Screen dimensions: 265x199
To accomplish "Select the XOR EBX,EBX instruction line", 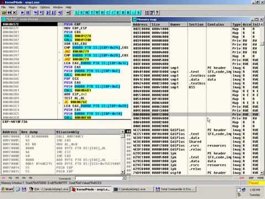I will [76, 44].
